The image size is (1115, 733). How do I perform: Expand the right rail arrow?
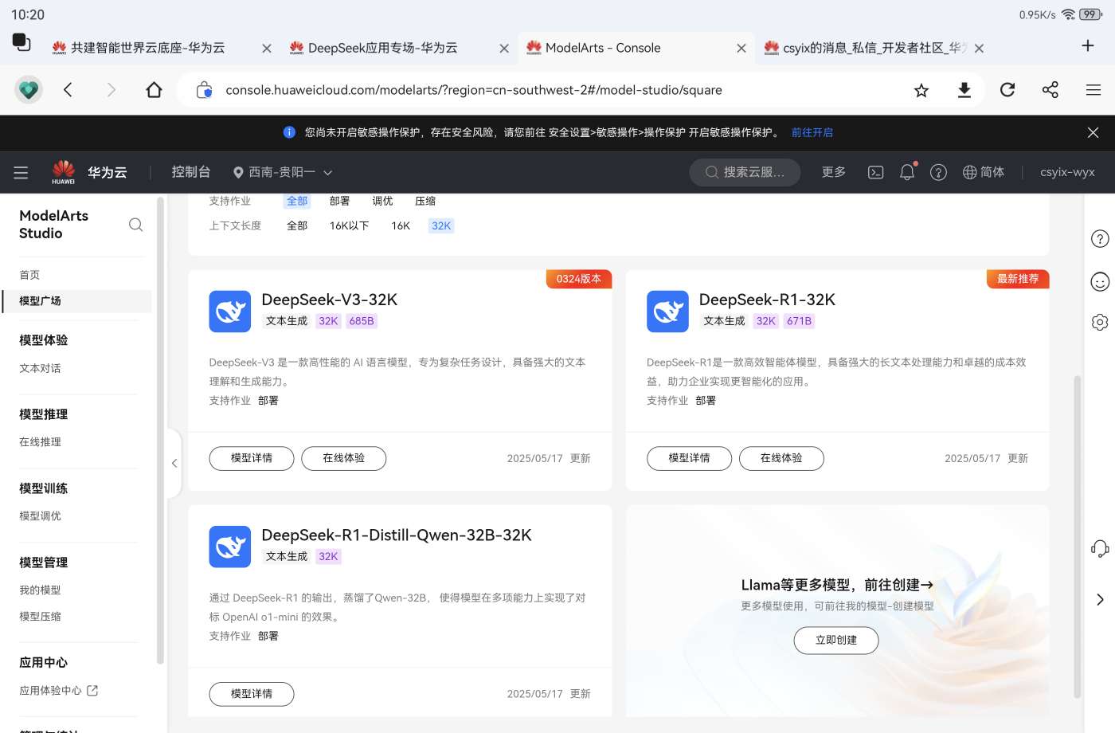(1100, 599)
